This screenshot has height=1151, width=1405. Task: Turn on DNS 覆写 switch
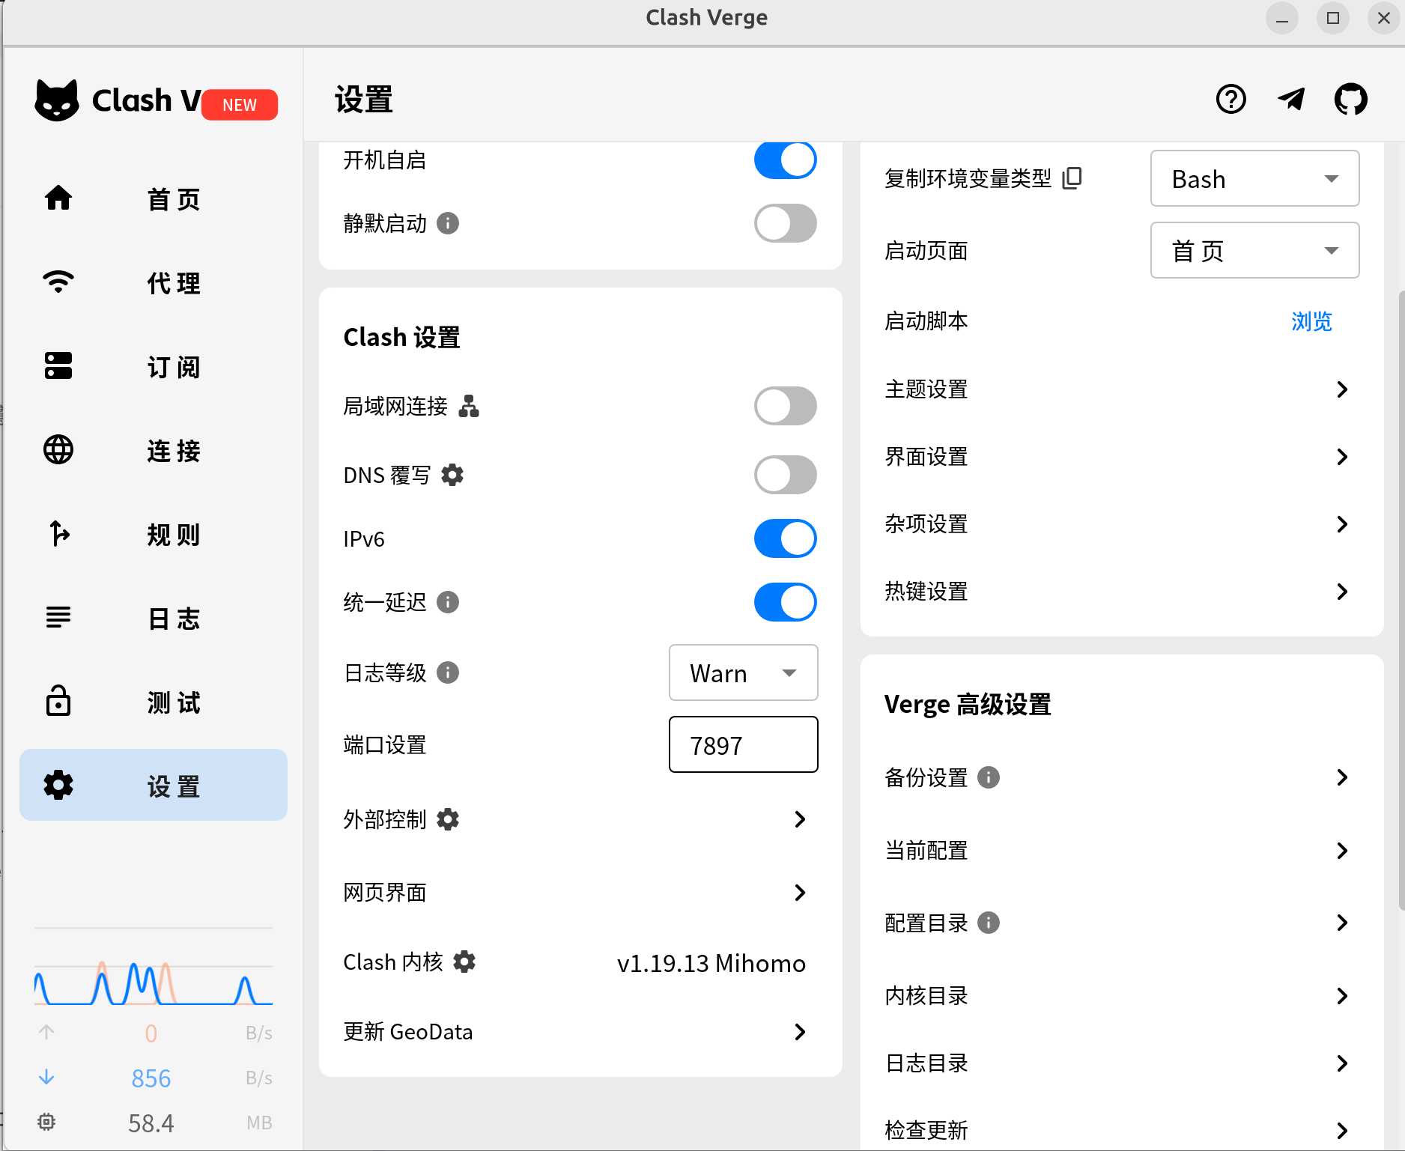point(786,475)
